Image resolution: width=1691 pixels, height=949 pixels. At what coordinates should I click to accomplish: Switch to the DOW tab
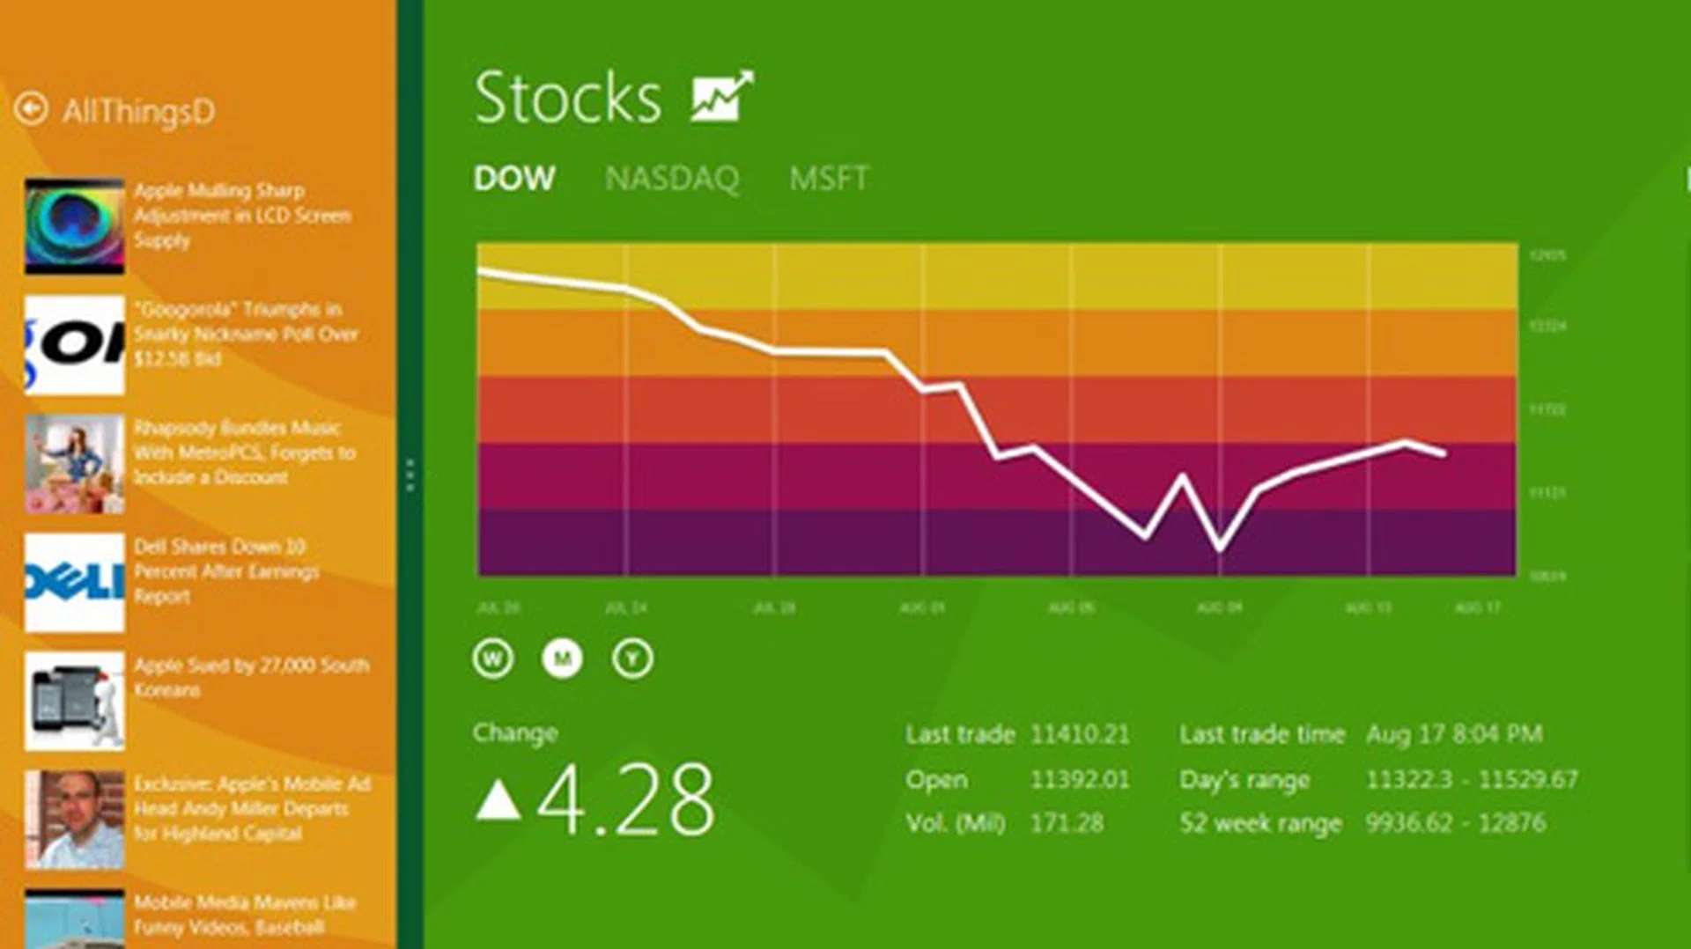[514, 179]
